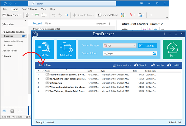Click the green Start button in DocuFreezer
This screenshot has width=186, height=126.
pos(172,49)
